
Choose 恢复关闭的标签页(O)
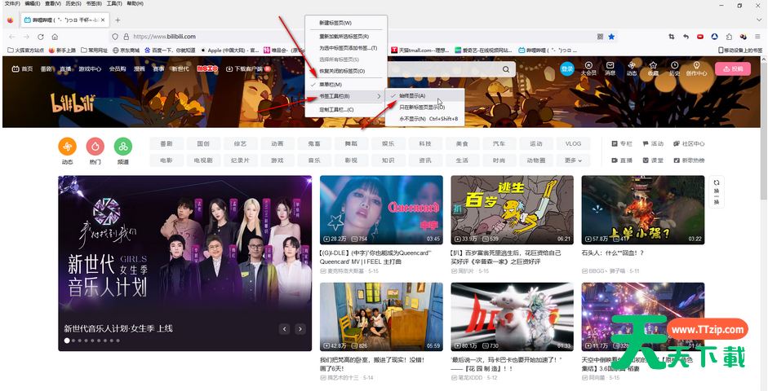coord(346,71)
